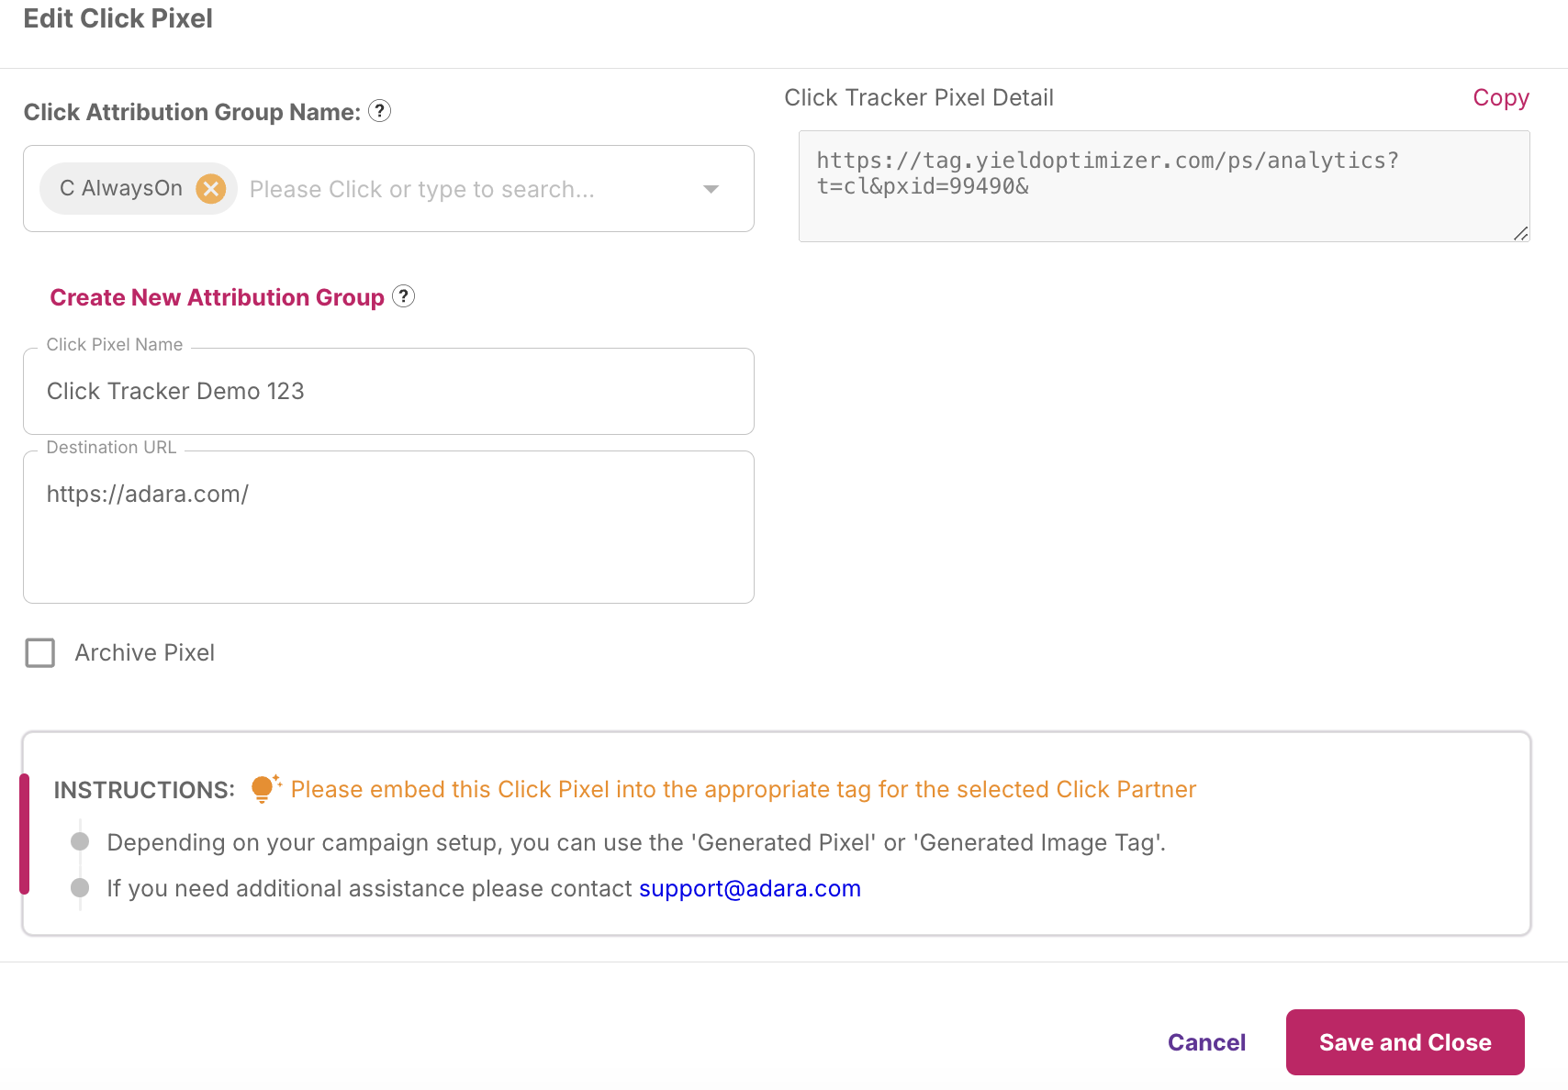Open help icon next to Create New Attribution Group
1568x1090 pixels.
pyautogui.click(x=403, y=296)
